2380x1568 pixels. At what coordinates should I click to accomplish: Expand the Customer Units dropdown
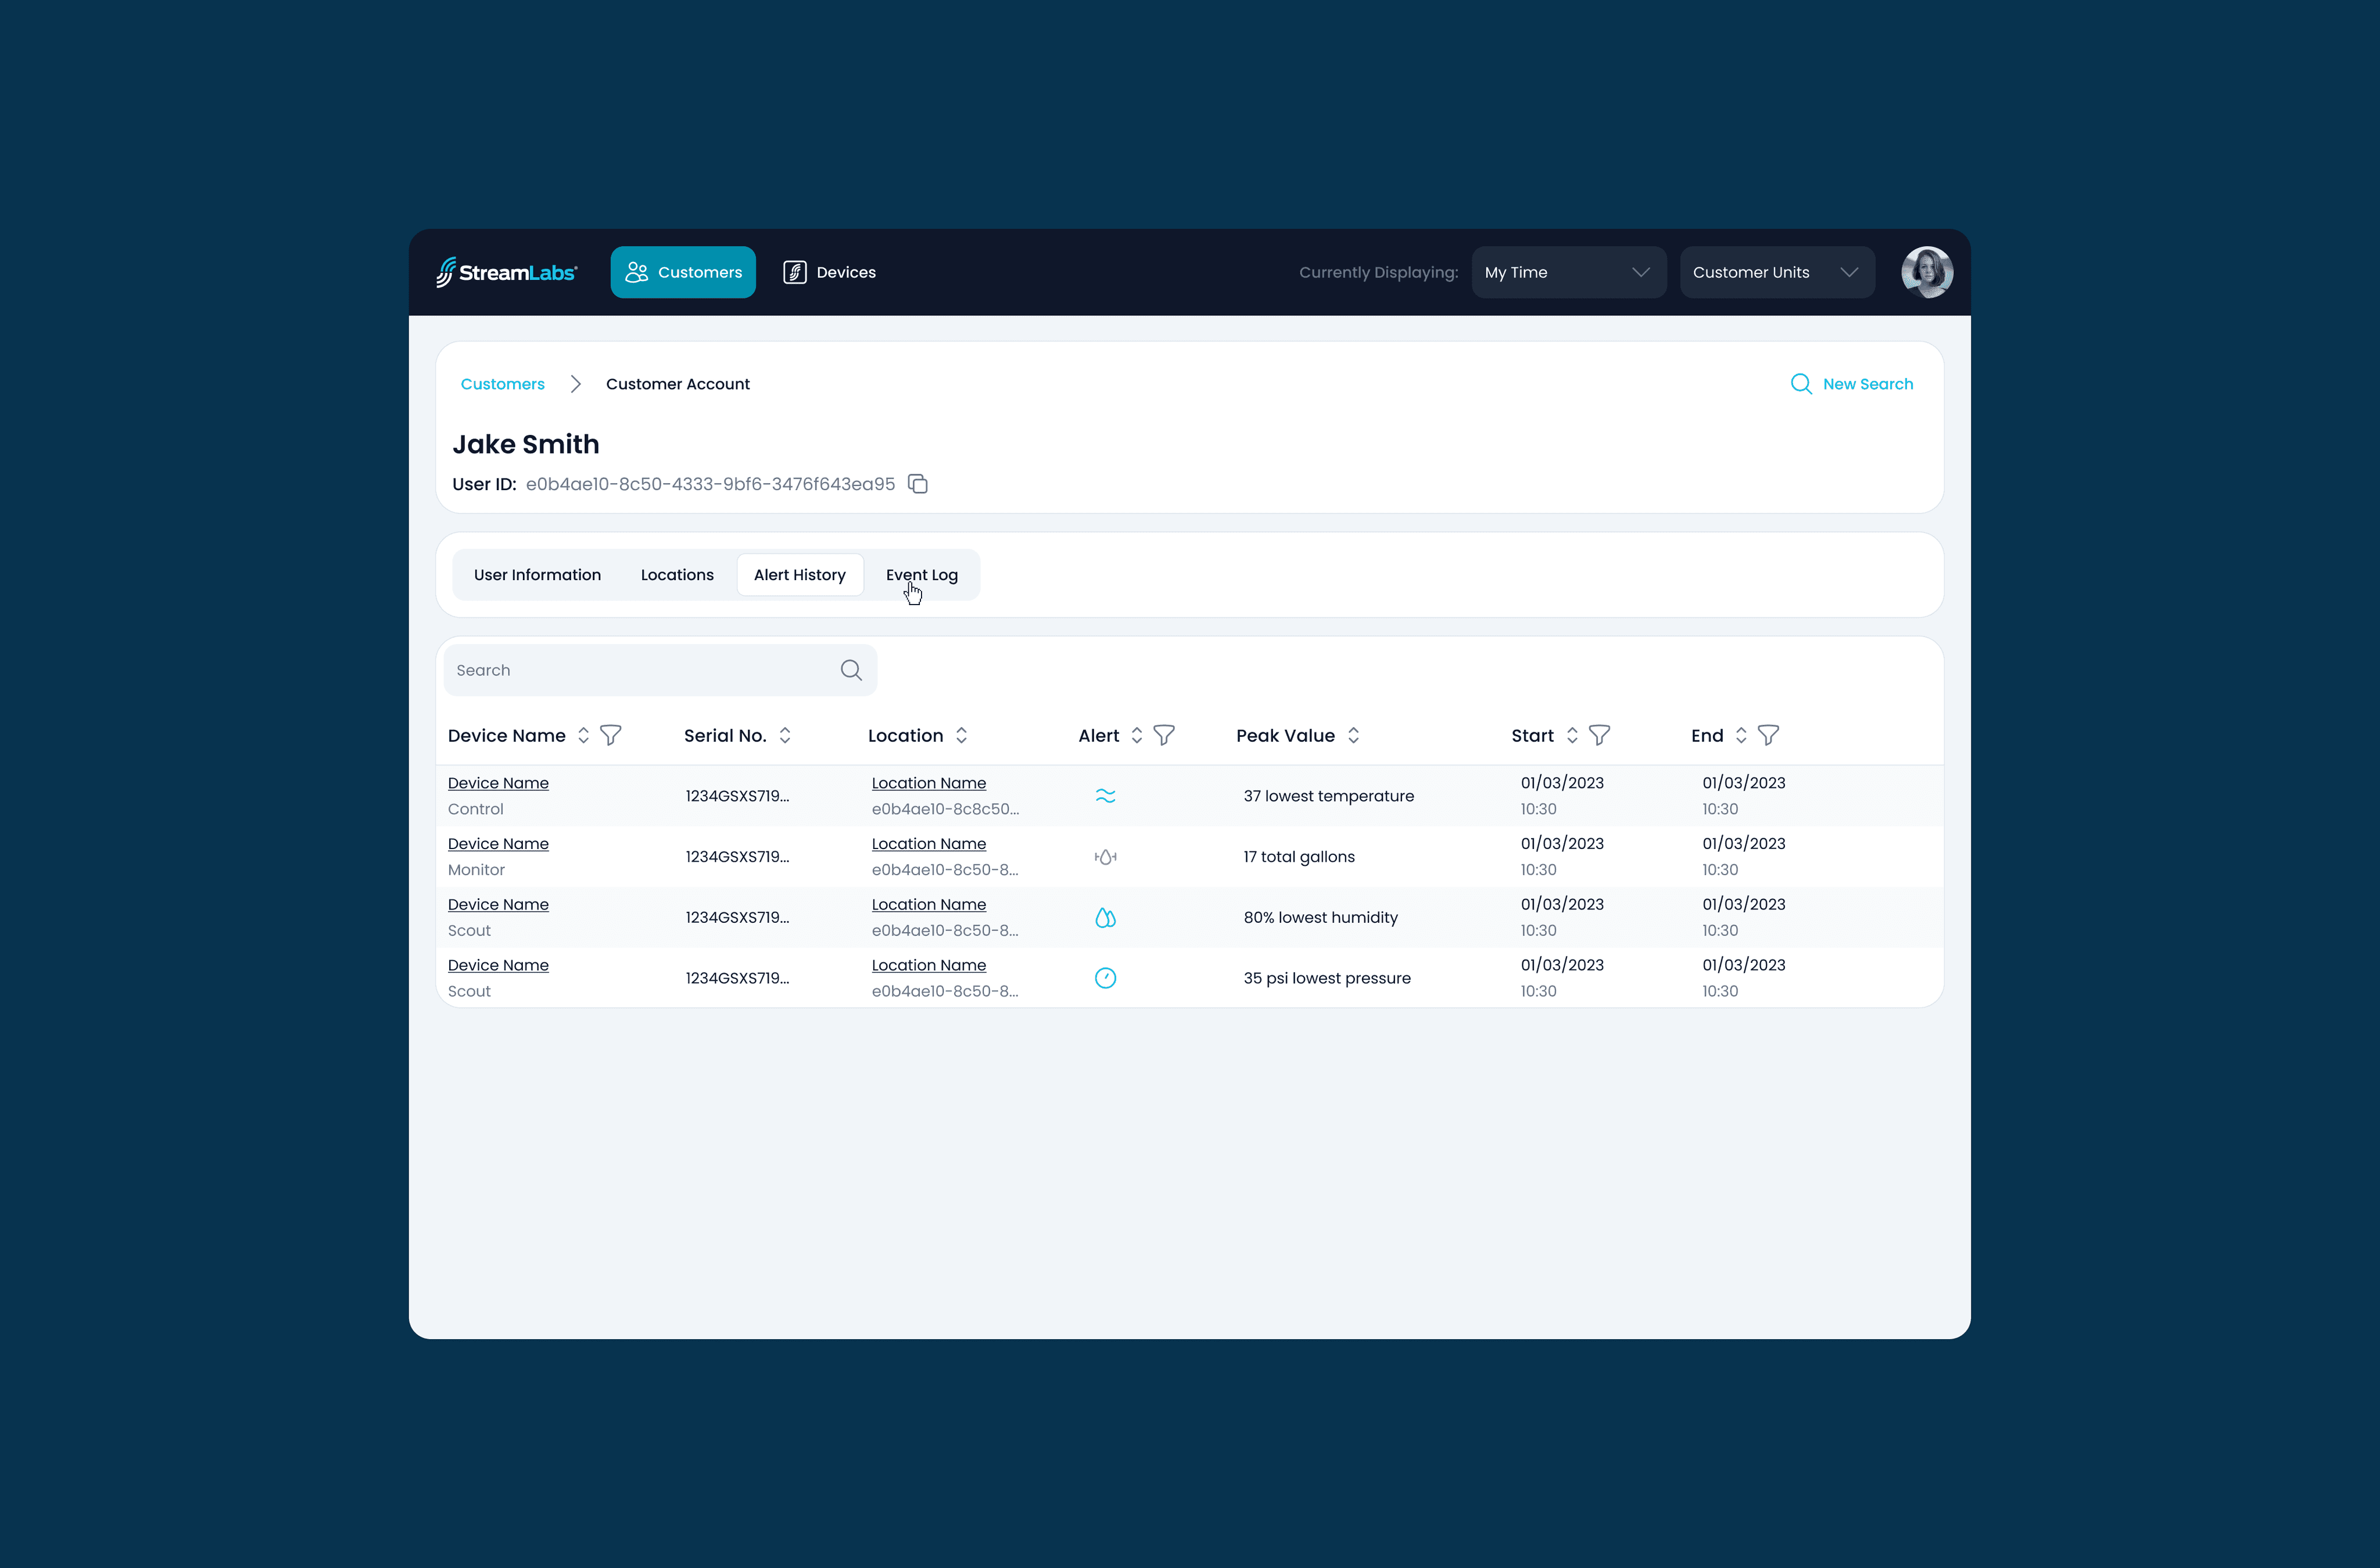coord(1776,272)
